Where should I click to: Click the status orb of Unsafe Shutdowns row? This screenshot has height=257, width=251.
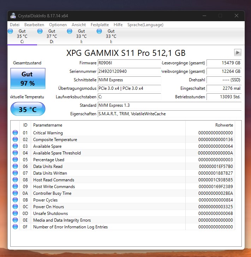pos(15,213)
